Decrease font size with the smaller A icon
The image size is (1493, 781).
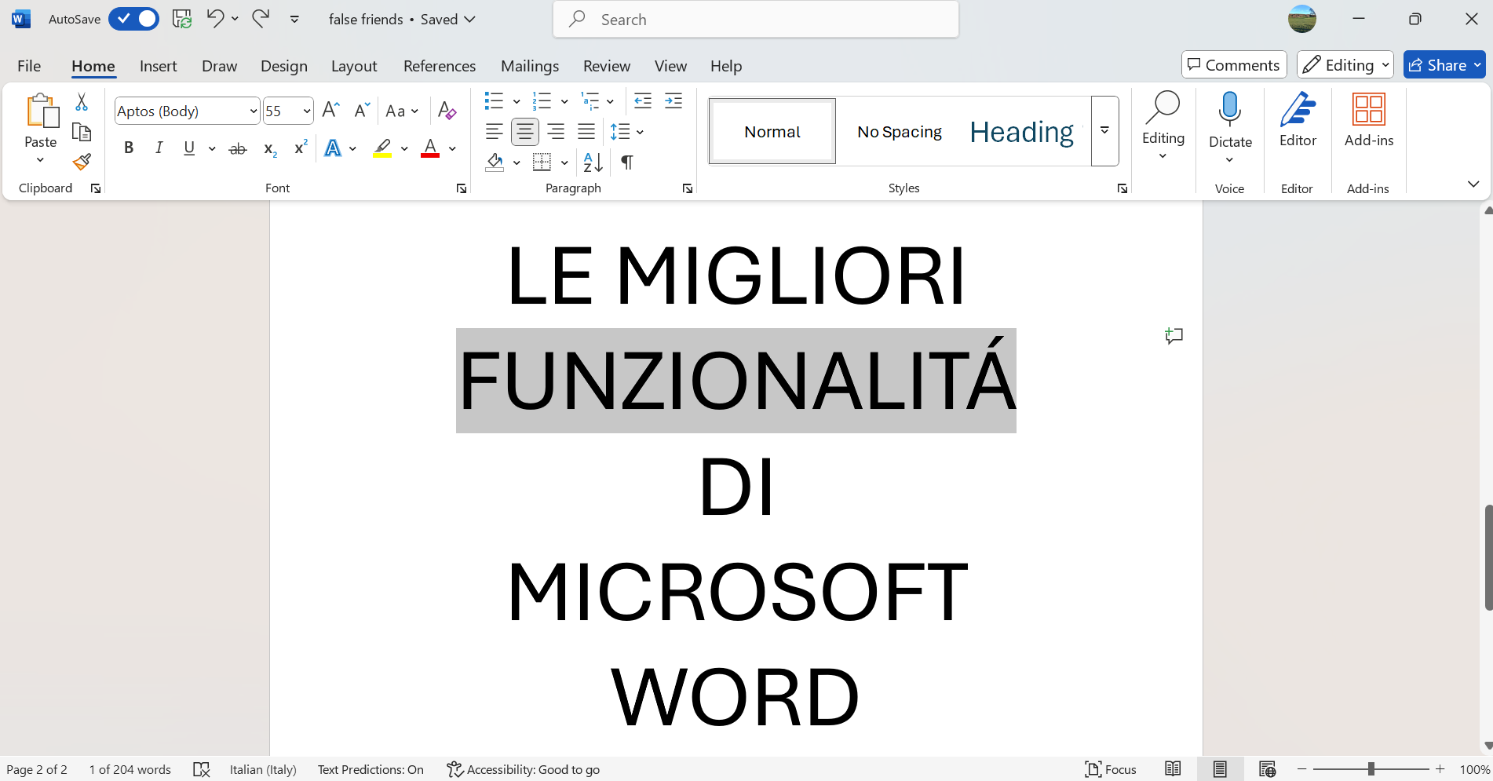(x=361, y=110)
